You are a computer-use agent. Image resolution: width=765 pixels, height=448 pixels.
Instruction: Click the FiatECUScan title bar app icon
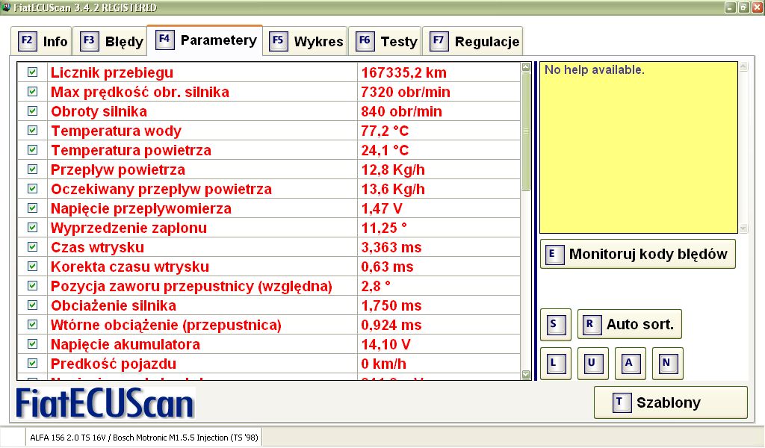(6, 7)
